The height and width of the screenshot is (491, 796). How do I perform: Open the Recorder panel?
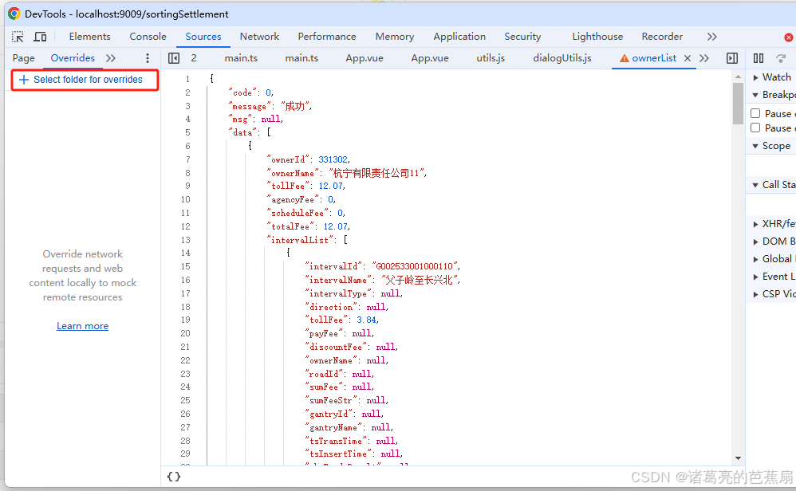coord(662,37)
